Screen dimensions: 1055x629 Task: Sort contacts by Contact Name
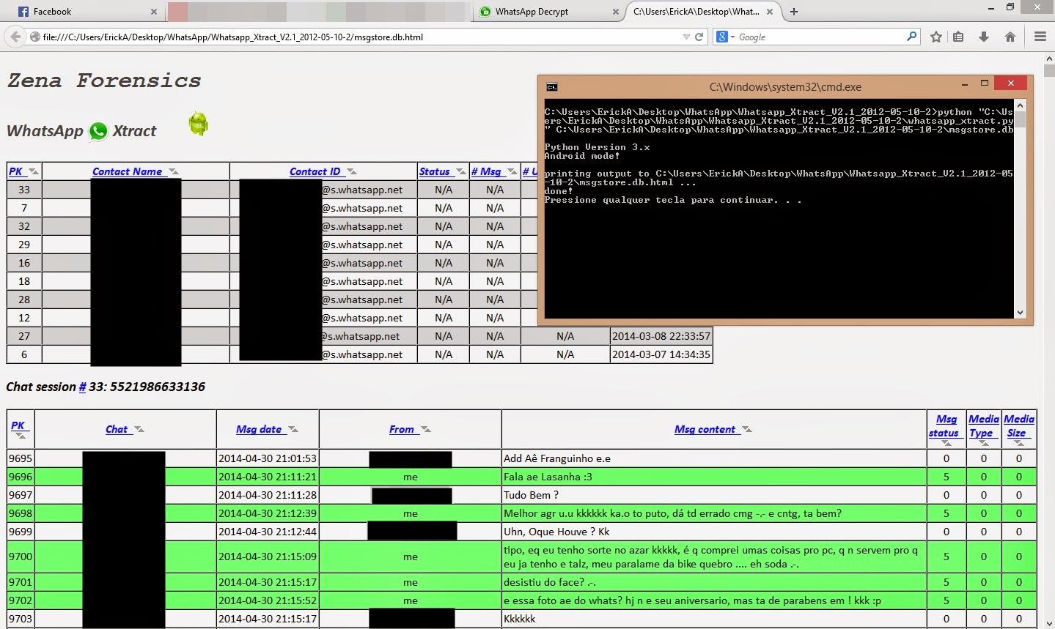coord(127,171)
